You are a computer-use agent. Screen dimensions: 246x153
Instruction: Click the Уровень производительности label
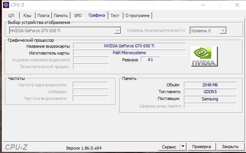tap(156, 30)
